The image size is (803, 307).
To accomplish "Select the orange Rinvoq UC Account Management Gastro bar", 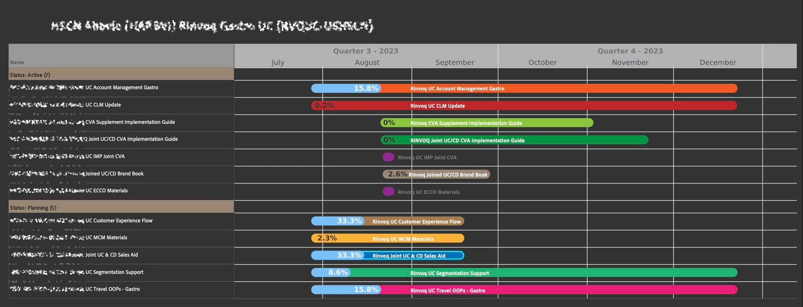I will (x=524, y=88).
